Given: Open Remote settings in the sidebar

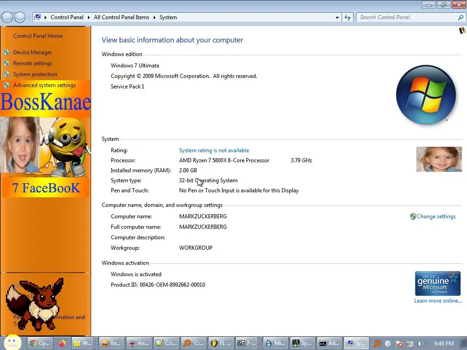Looking at the screenshot, I should pos(32,63).
